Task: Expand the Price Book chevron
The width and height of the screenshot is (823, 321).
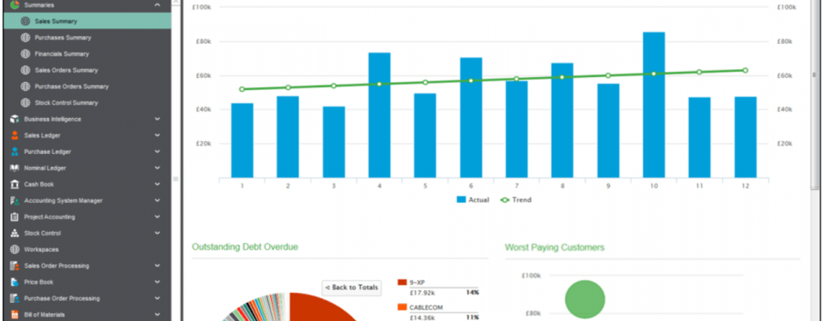Action: tap(158, 282)
